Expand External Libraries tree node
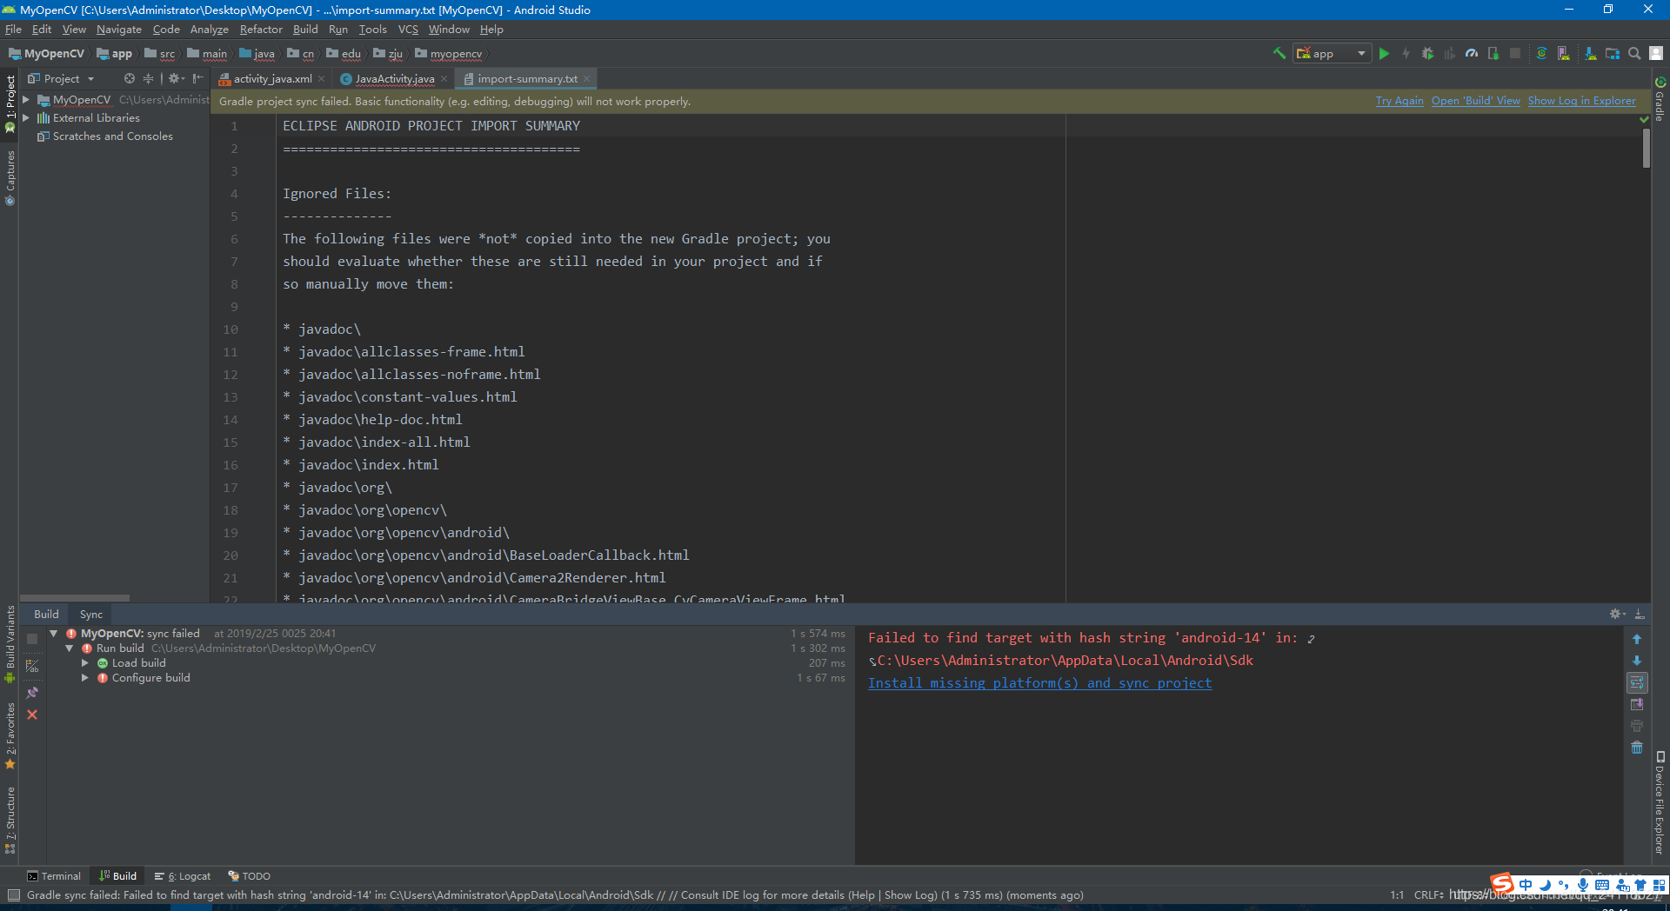The height and width of the screenshot is (911, 1670). coord(26,118)
